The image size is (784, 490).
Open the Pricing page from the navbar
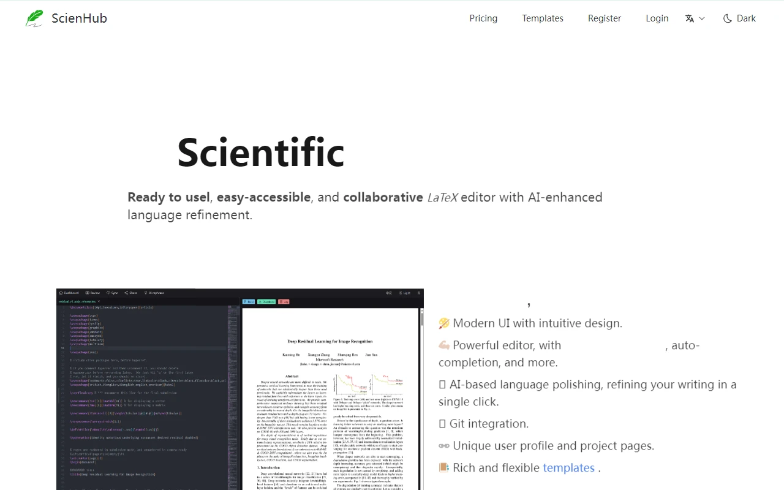[483, 18]
